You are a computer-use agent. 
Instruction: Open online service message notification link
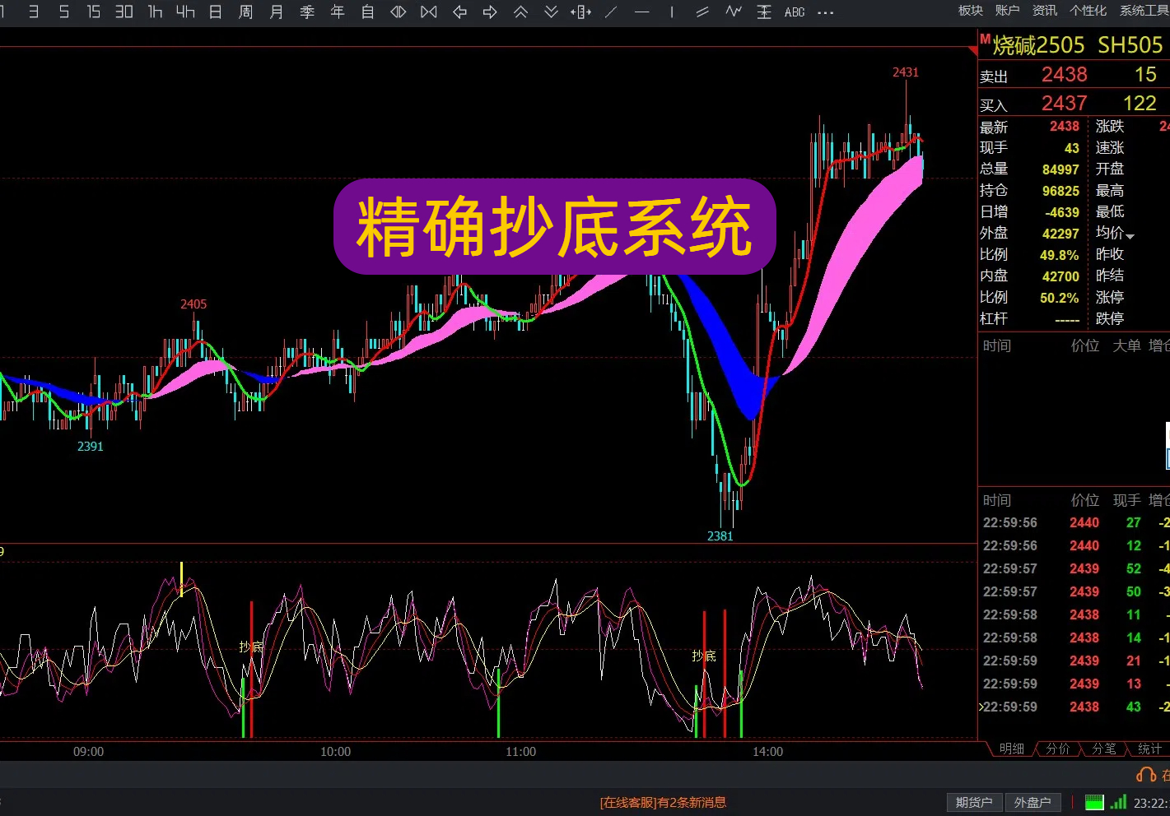pyautogui.click(x=664, y=803)
